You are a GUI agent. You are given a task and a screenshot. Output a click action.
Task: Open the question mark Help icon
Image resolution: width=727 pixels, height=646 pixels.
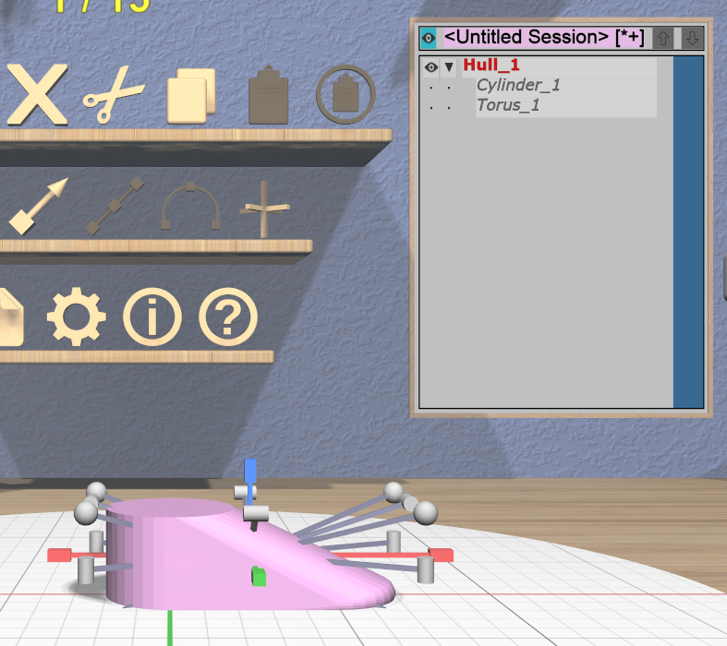pyautogui.click(x=228, y=317)
